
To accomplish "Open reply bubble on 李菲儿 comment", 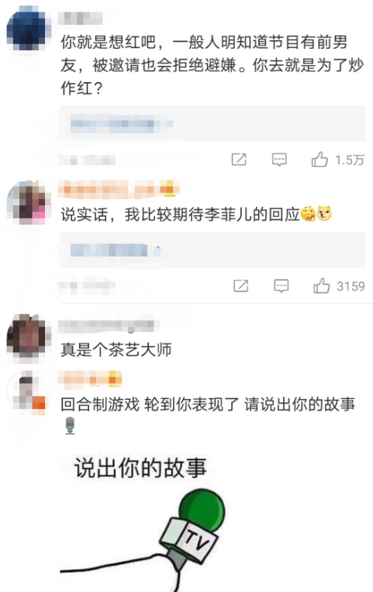I will [x=281, y=286].
